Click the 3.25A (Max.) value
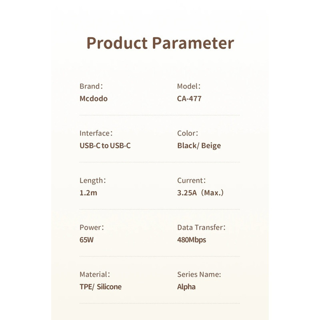The height and width of the screenshot is (320, 320). pyautogui.click(x=200, y=193)
